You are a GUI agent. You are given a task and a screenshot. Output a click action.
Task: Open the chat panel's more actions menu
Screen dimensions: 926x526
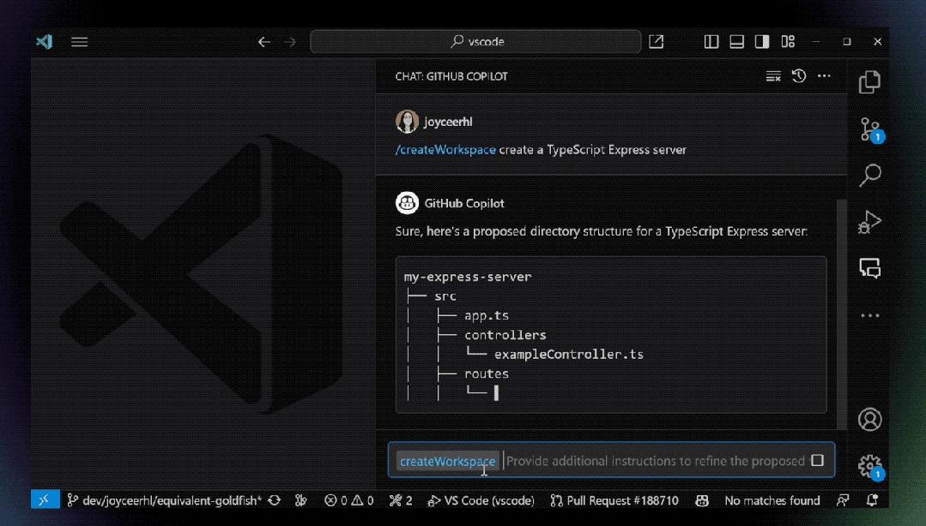click(824, 75)
